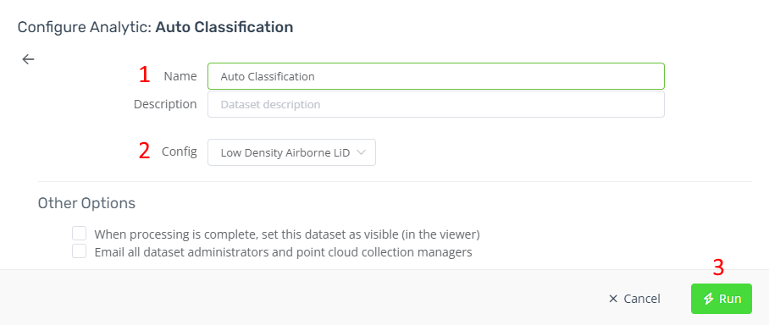Click the Name field label
Screen dimensions: 769x325
[x=180, y=76]
